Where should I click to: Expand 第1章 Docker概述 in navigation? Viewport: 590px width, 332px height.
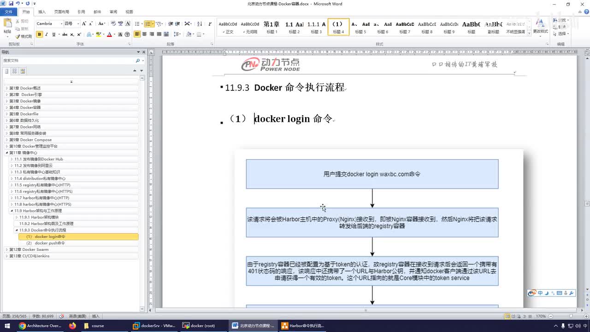[7, 88]
